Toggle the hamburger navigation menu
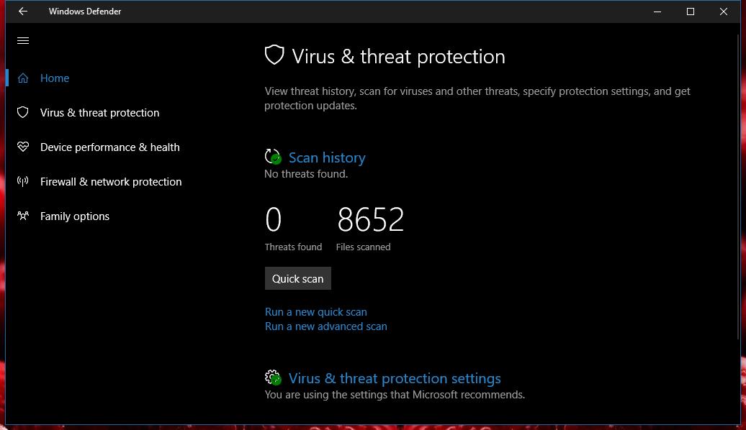Viewport: 746px width, 430px height. click(23, 41)
